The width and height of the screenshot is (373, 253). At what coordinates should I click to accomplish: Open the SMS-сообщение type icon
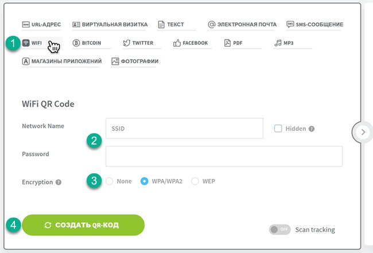tap(290, 24)
